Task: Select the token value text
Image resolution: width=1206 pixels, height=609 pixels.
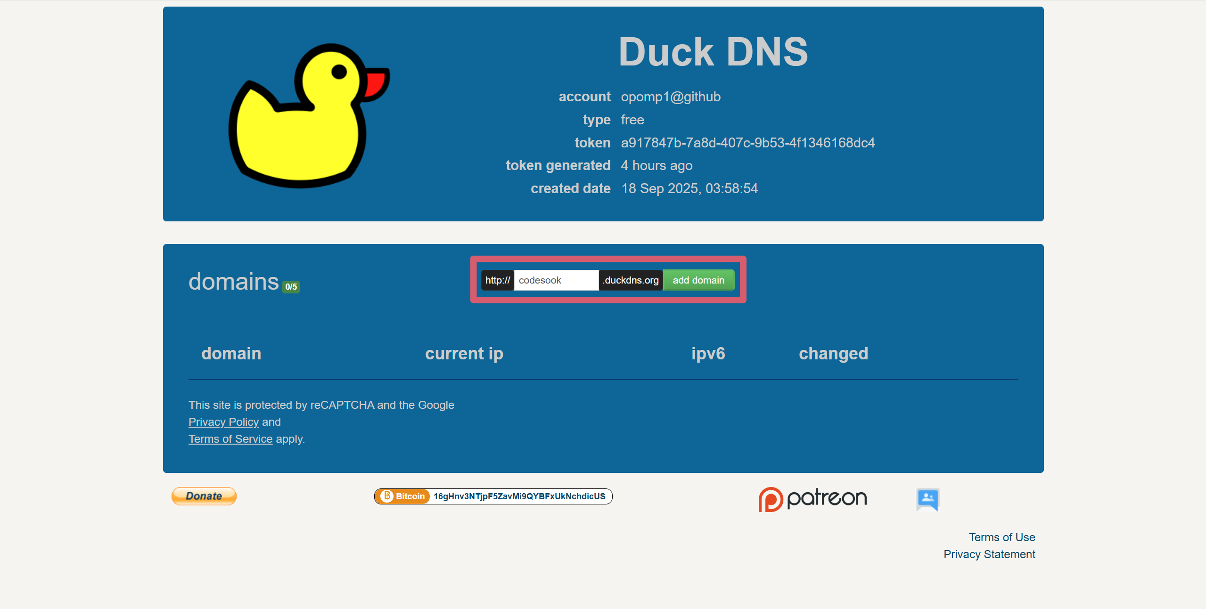Action: (747, 143)
